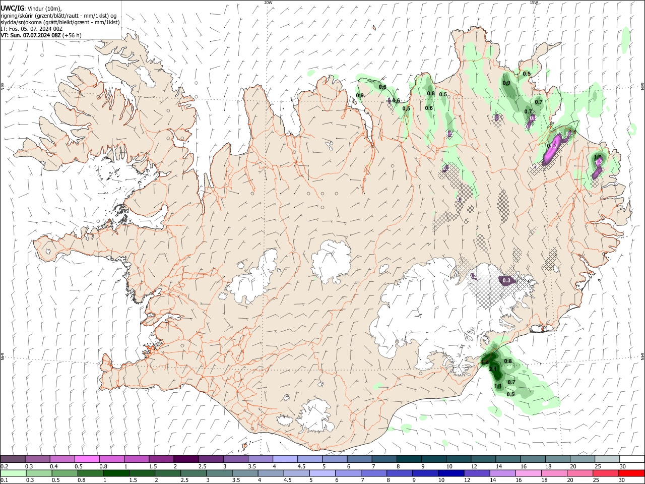Click the 15W longitude label at top
This screenshot has width=645, height=484.
(x=534, y=3)
